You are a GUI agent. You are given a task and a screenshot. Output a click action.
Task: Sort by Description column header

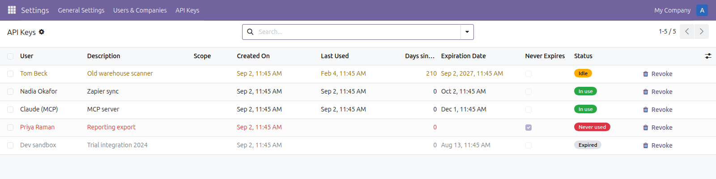click(103, 56)
